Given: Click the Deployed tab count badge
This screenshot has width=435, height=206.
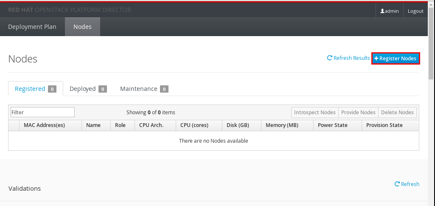Looking at the screenshot, I should pyautogui.click(x=103, y=89).
